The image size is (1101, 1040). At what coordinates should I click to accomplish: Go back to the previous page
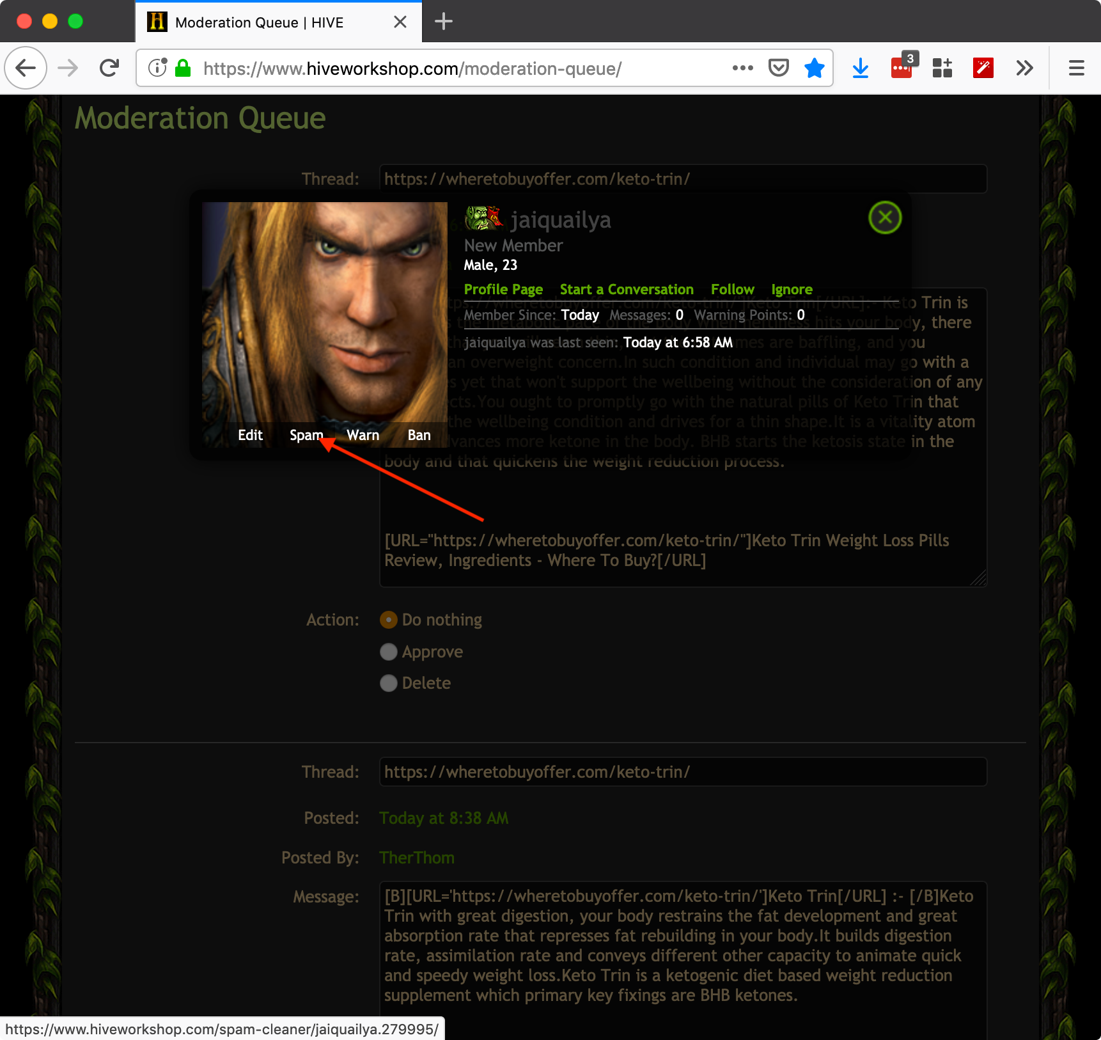[x=26, y=68]
